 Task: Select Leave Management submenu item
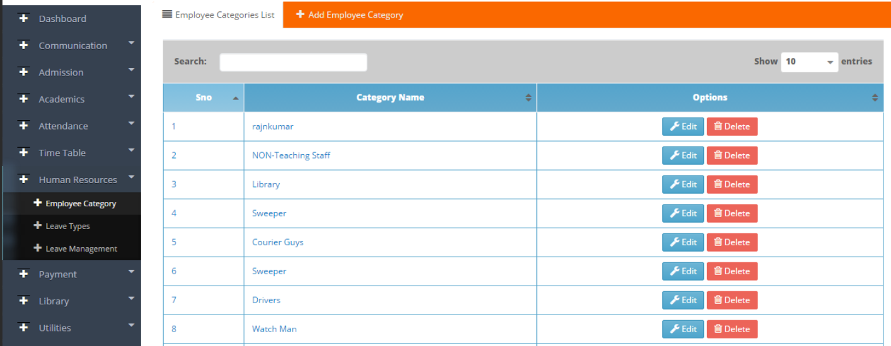click(72, 248)
